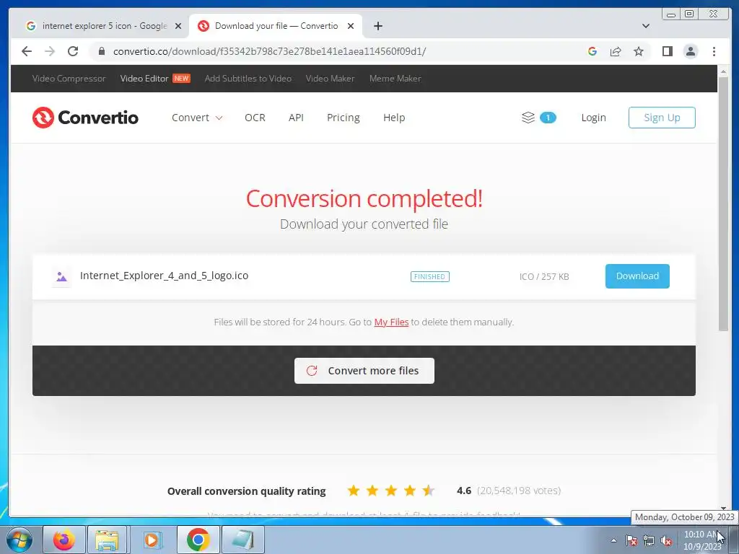Open the Video Maker link

[x=330, y=79]
